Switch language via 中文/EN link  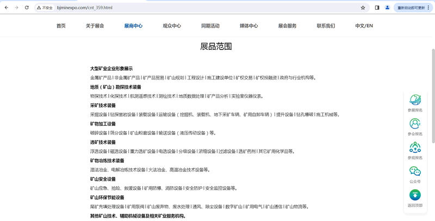(364, 26)
